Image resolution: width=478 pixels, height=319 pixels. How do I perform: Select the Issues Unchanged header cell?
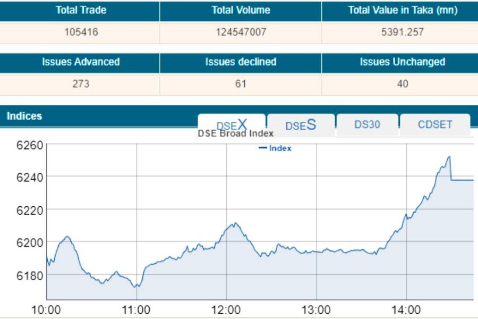click(402, 62)
